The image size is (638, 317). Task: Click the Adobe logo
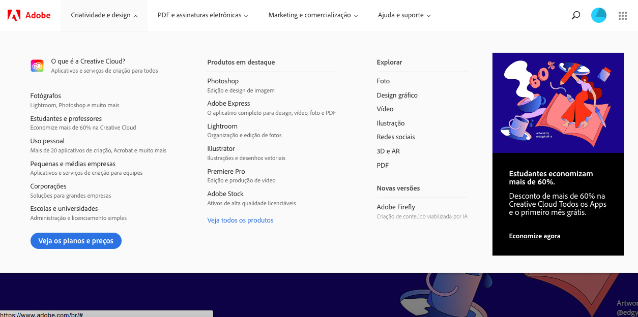29,15
